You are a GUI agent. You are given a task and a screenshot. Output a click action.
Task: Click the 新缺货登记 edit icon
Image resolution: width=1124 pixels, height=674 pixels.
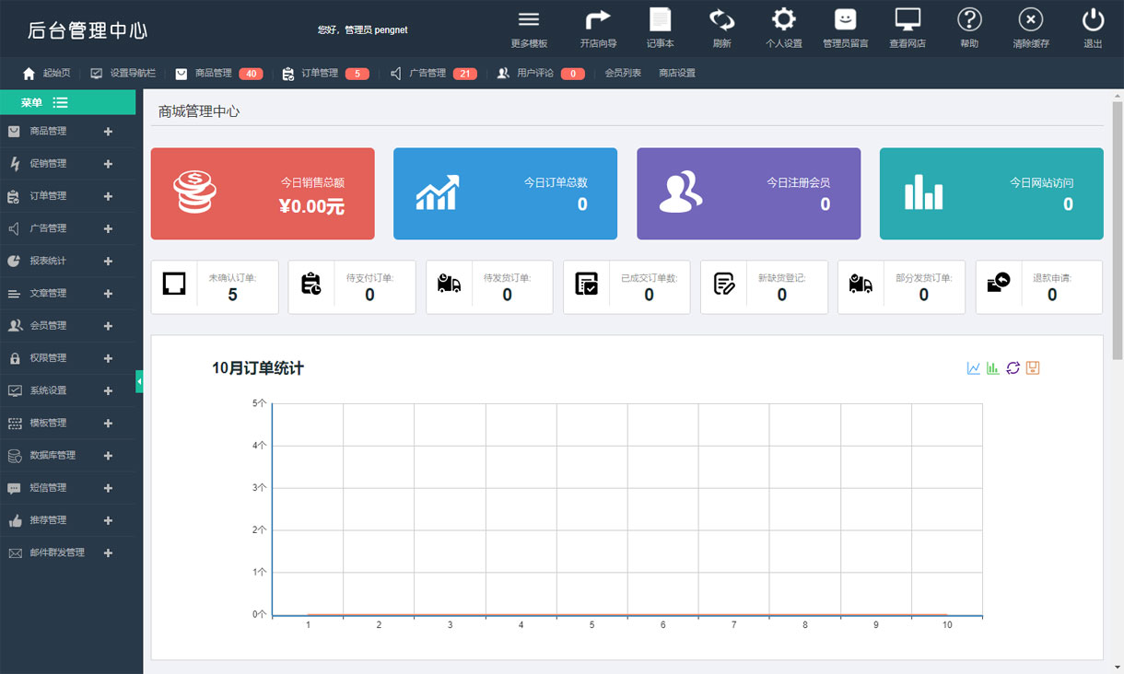pyautogui.click(x=724, y=284)
